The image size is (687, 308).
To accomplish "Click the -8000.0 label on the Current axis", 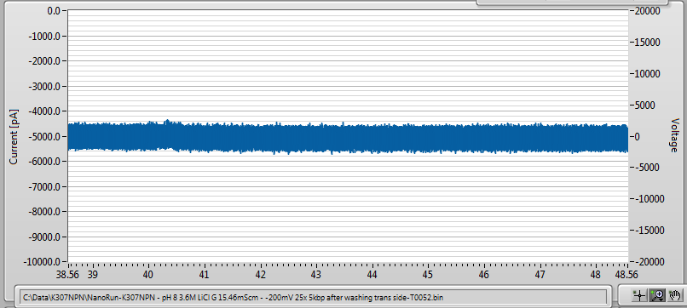I will coord(45,212).
